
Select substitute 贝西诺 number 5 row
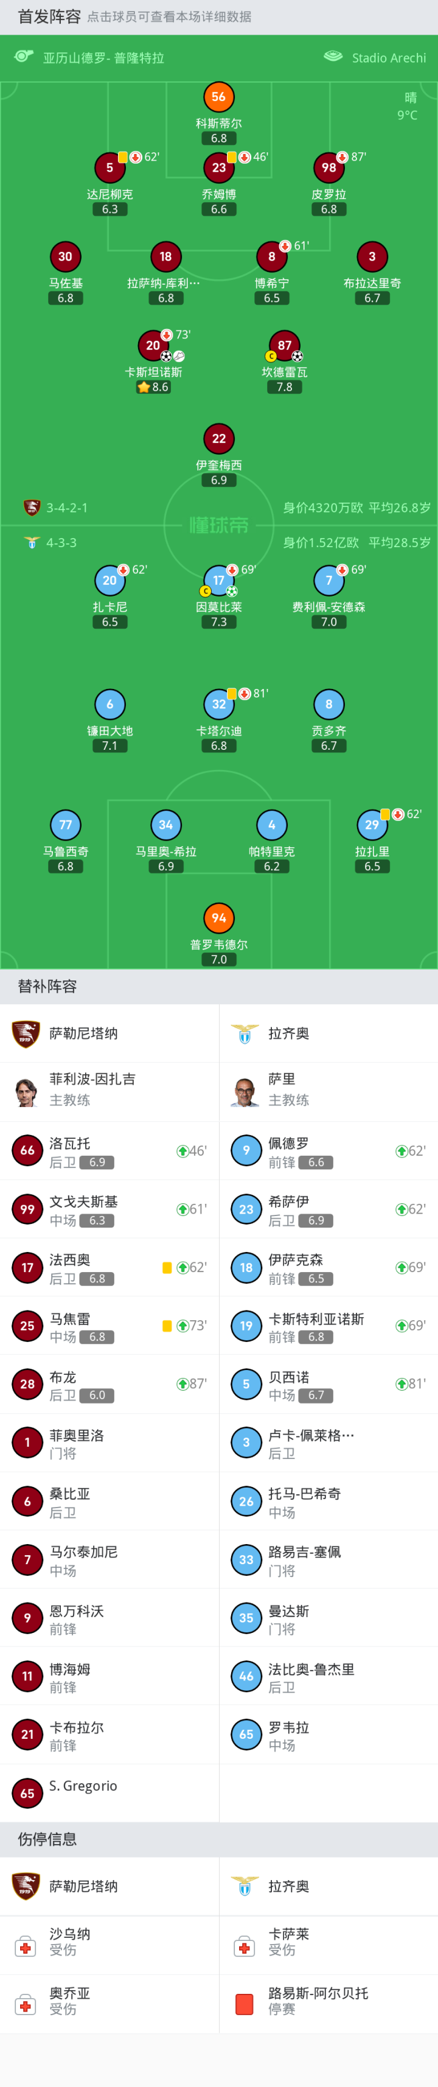click(x=328, y=1385)
